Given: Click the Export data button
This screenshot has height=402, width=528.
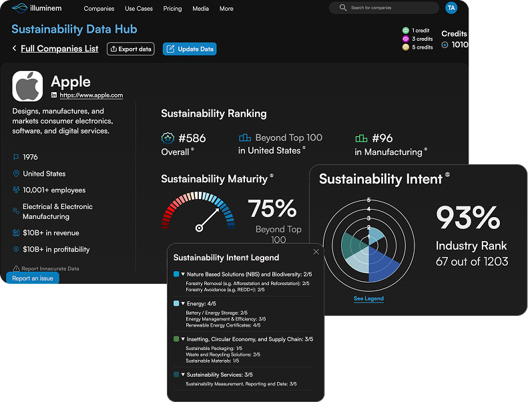Looking at the screenshot, I should [131, 49].
